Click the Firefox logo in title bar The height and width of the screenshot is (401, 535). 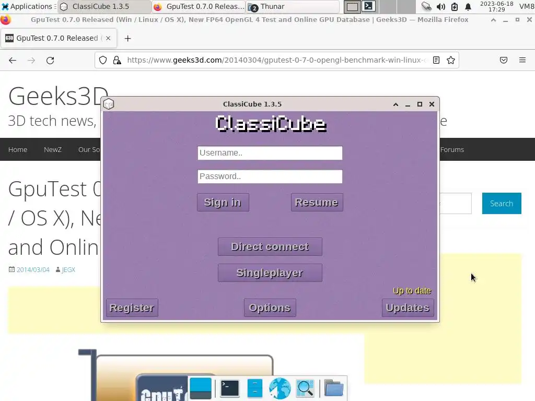point(5,20)
